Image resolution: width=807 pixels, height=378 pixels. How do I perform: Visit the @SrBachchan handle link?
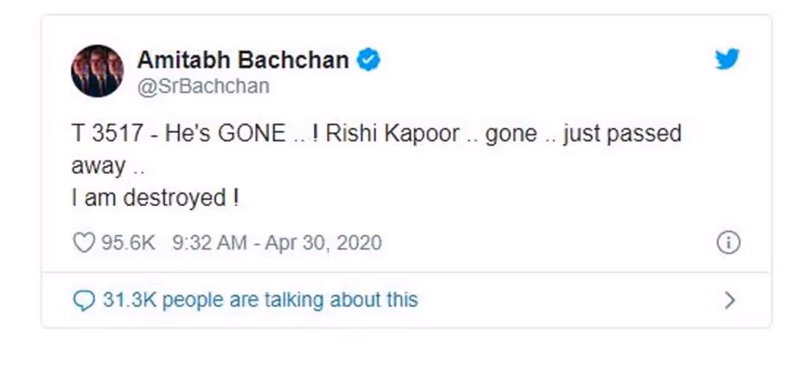203,86
